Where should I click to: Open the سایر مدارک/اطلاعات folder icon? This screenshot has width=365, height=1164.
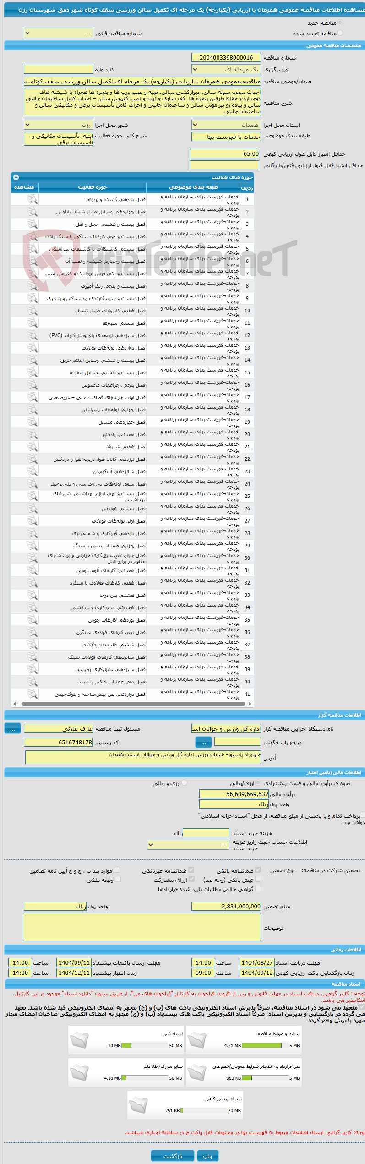pyautogui.click(x=79, y=1072)
